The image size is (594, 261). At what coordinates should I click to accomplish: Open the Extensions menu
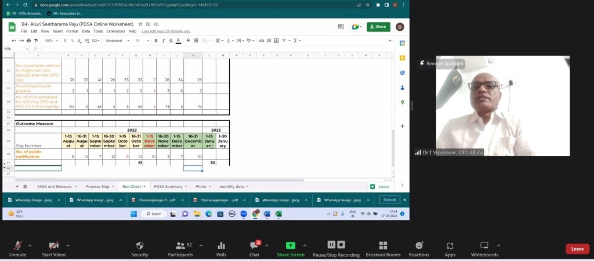pos(115,31)
